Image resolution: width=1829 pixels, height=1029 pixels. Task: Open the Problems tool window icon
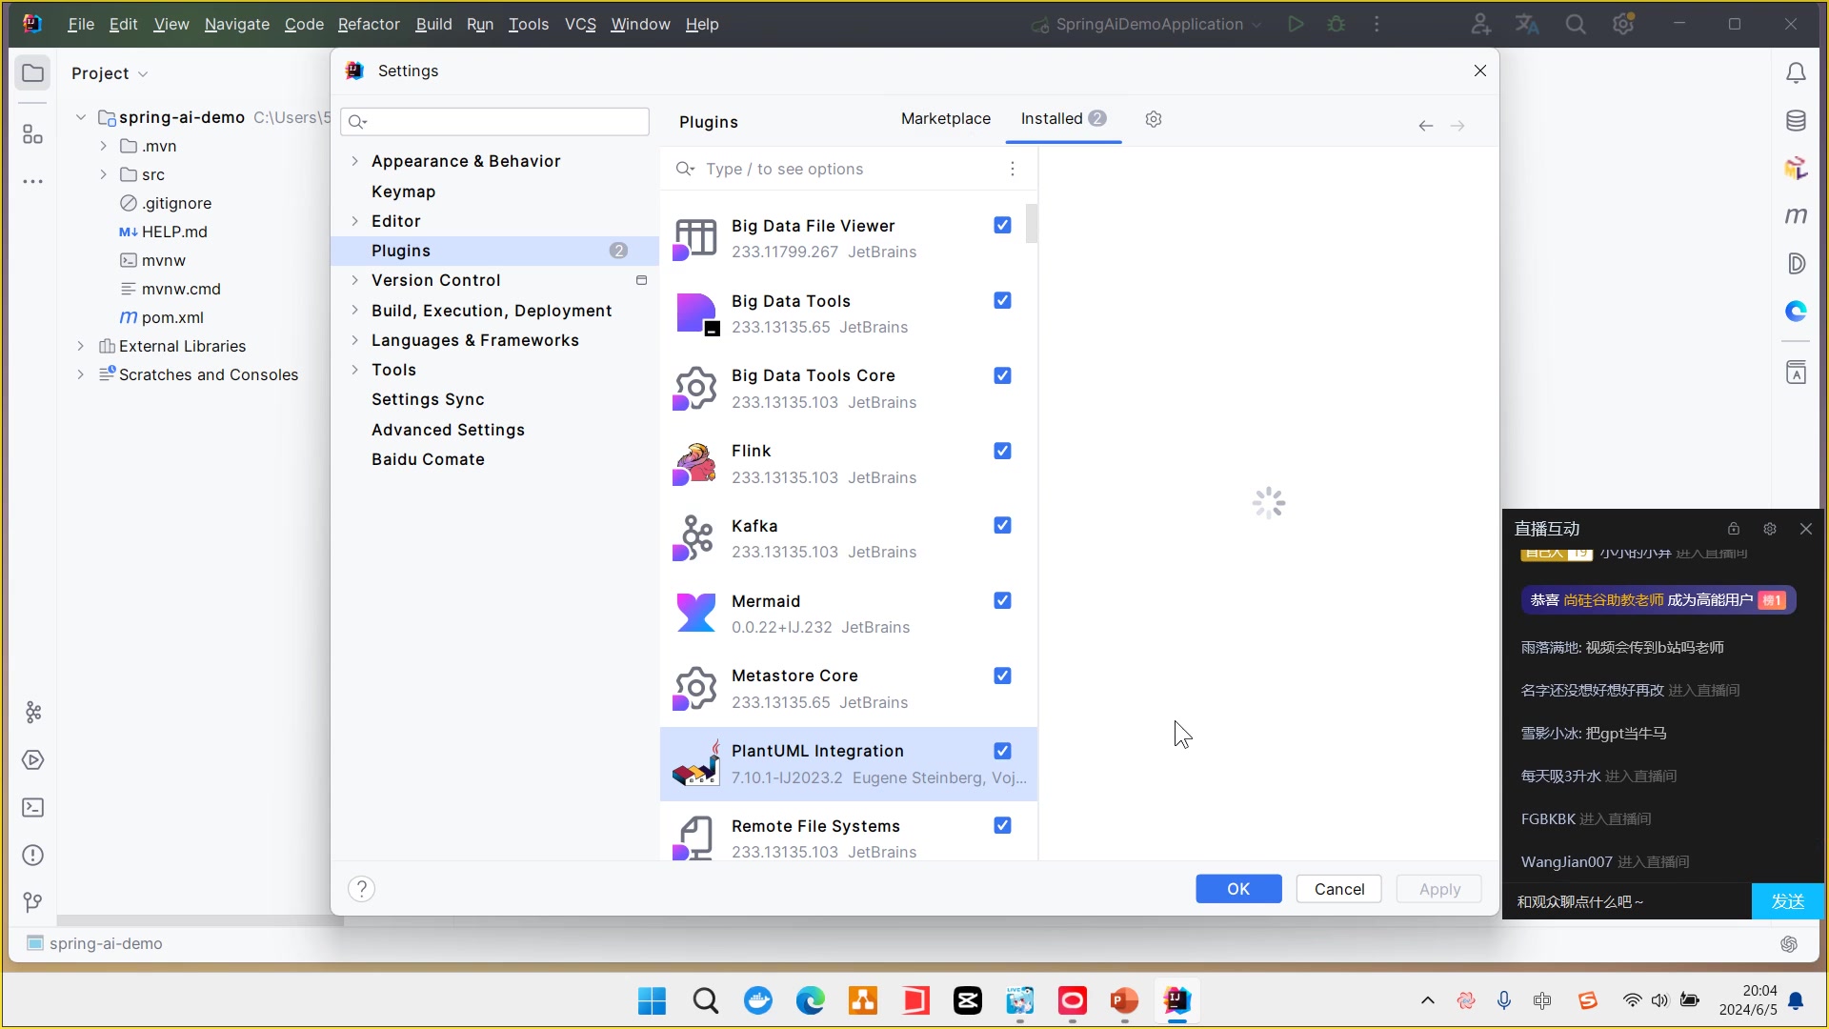coord(32,856)
